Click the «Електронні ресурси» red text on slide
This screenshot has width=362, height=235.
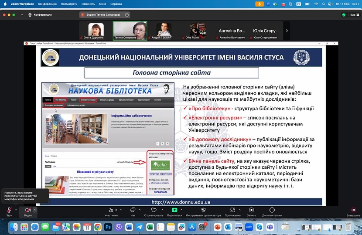215,118
